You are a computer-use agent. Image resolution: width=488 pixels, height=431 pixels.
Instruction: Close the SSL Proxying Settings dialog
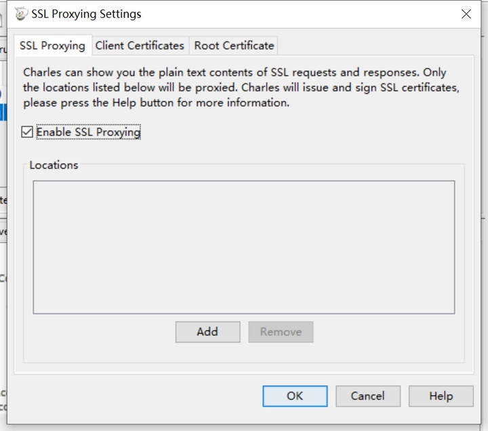click(466, 14)
